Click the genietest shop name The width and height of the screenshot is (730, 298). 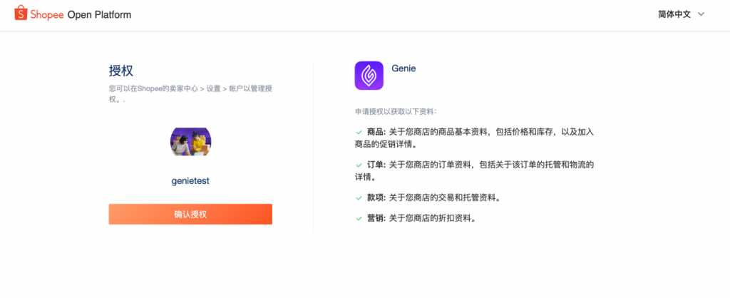tap(190, 181)
